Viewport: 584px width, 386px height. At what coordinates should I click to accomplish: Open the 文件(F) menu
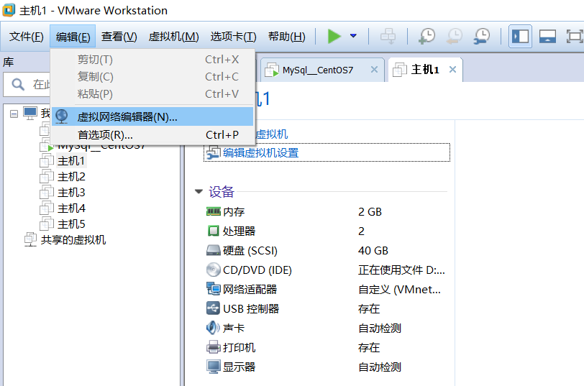26,37
